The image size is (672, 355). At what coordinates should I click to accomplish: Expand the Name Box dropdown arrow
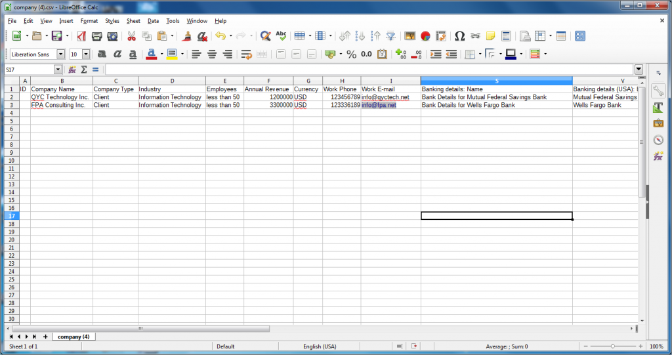[x=58, y=70]
